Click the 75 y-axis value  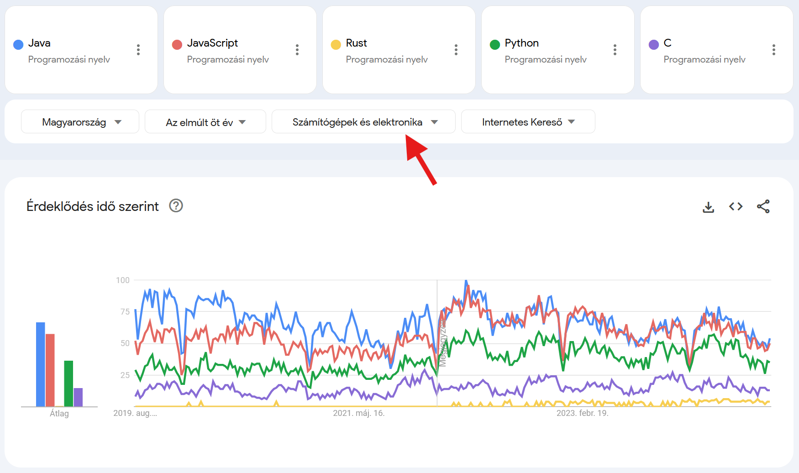click(x=125, y=312)
